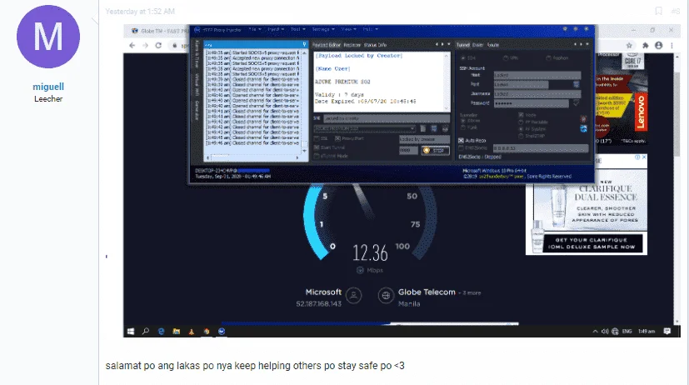
Task: Click the log panel up arrow
Action: (x=304, y=52)
